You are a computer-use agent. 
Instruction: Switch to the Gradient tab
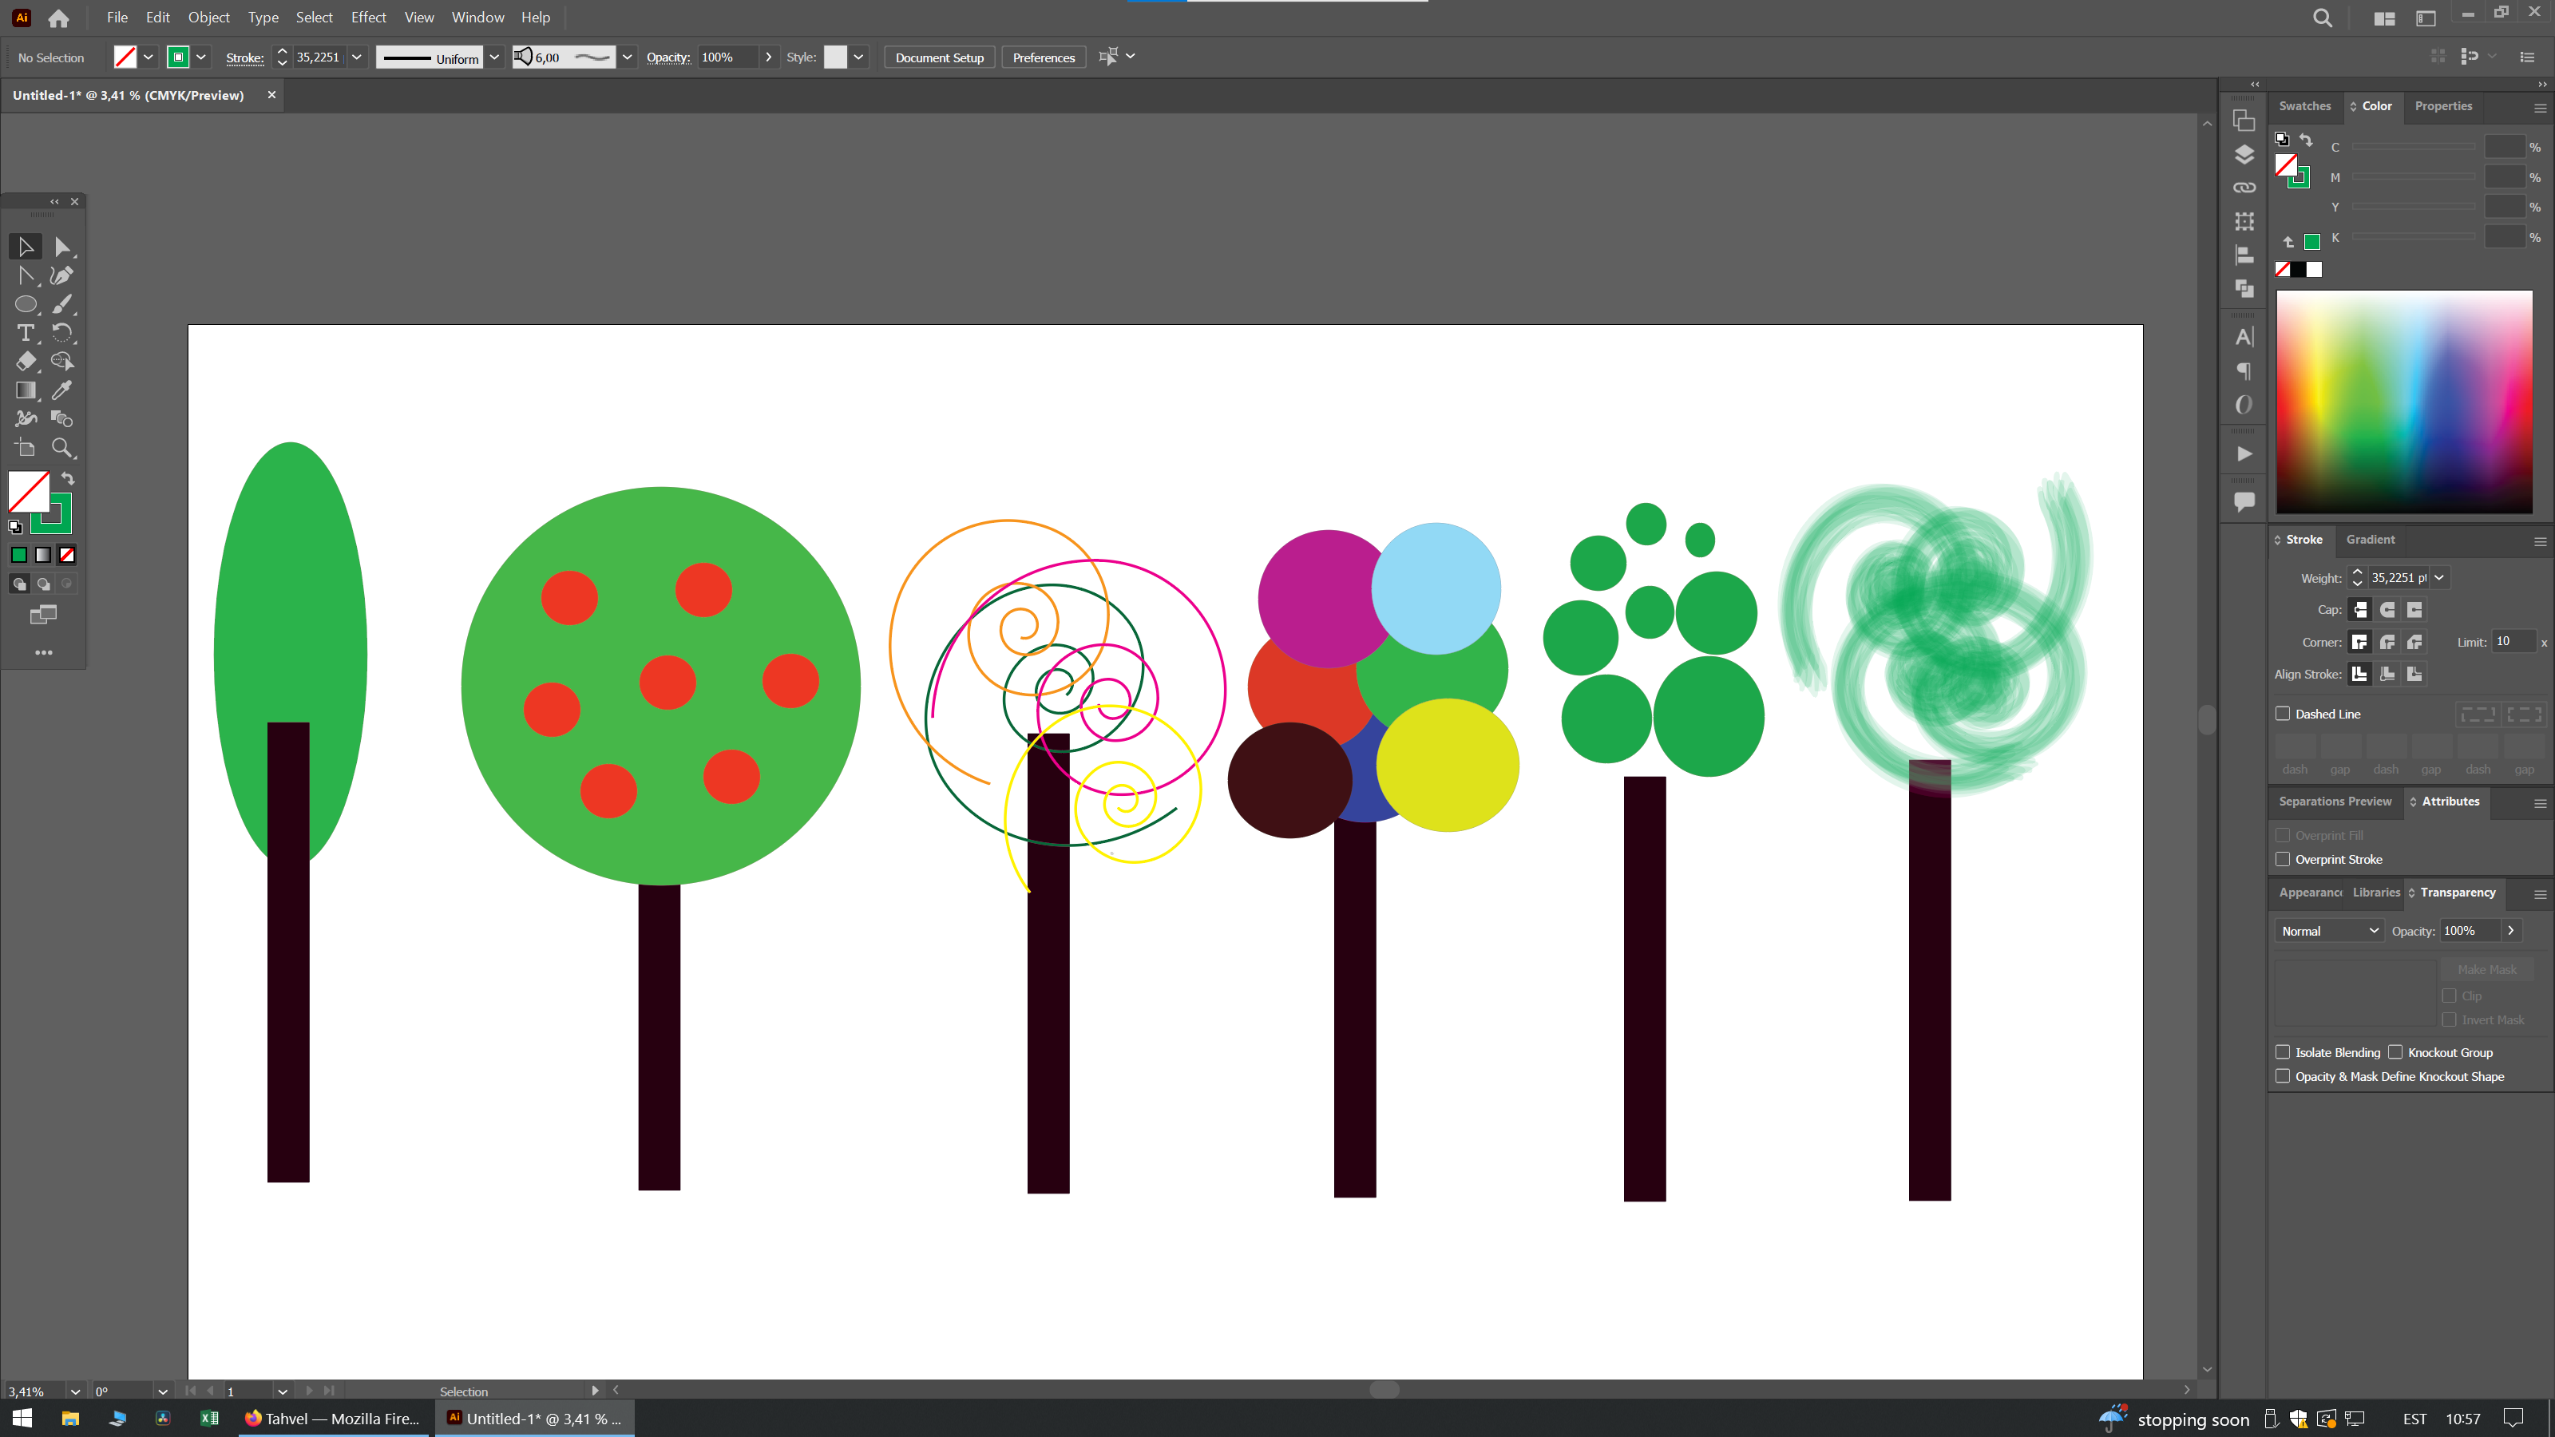click(2370, 540)
